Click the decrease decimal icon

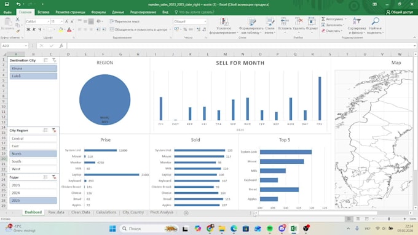point(204,29)
